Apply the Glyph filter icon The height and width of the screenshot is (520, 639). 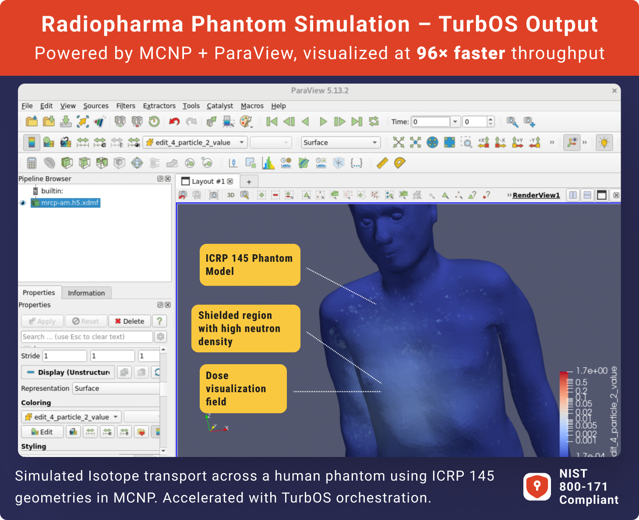137,163
